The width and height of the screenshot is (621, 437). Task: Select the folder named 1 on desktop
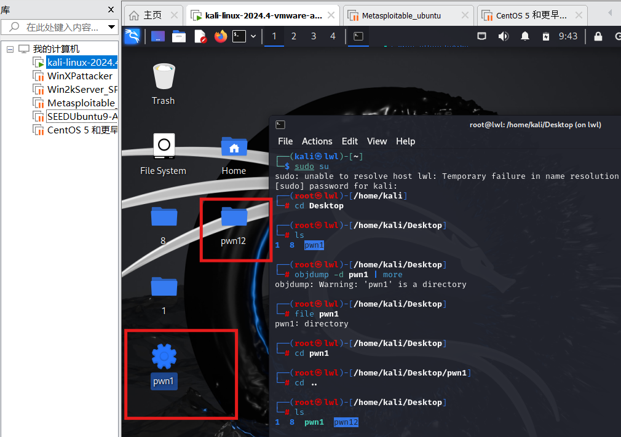164,296
